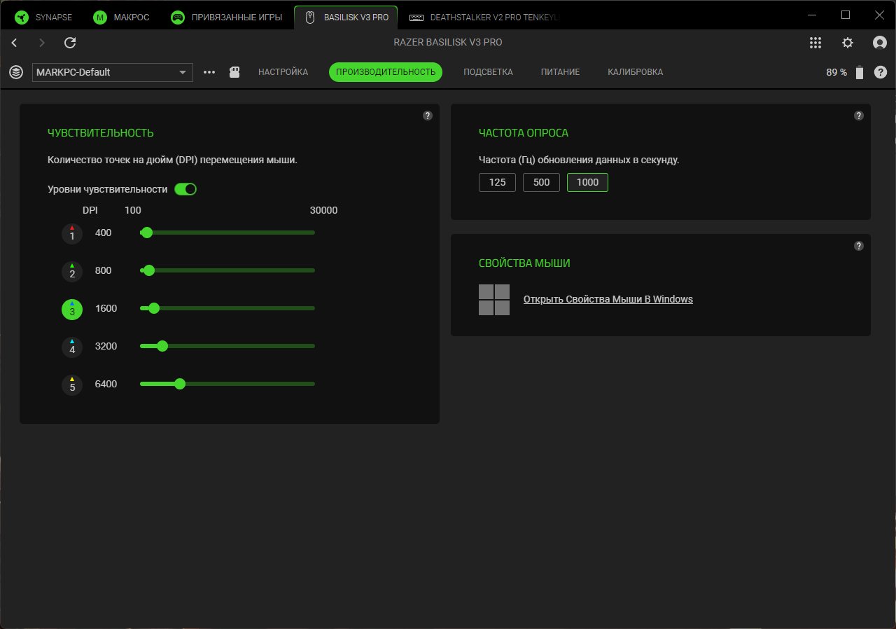The image size is (896, 629).
Task: Minimize the Razer Synapse window
Action: (811, 15)
